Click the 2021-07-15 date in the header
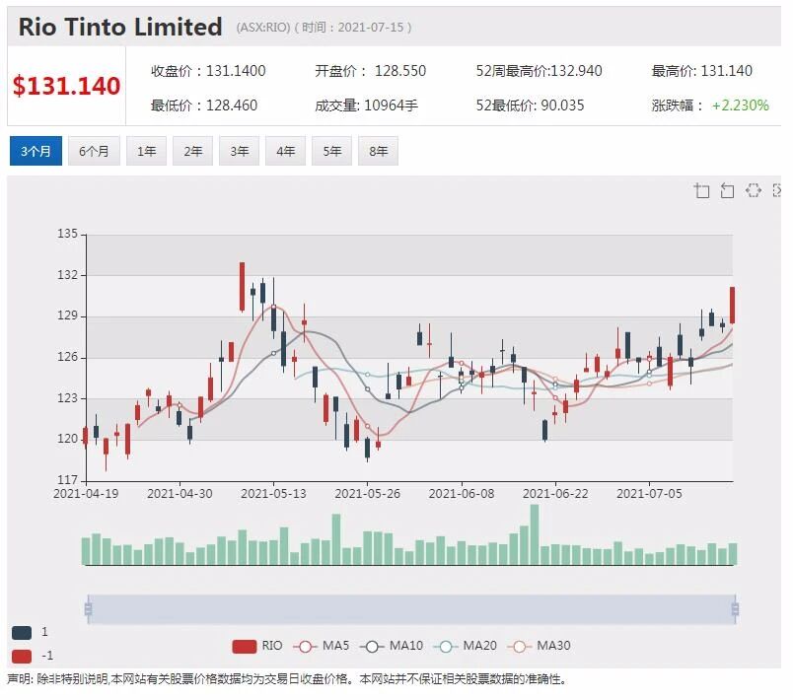Screen dimensions: 793x700 click(371, 28)
